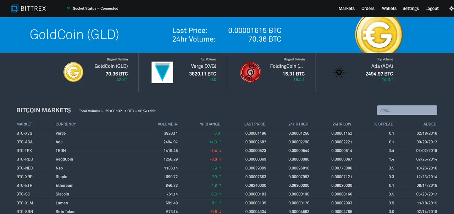
Task: Open the GoldCoin (GLD) card title
Action: (x=111, y=66)
